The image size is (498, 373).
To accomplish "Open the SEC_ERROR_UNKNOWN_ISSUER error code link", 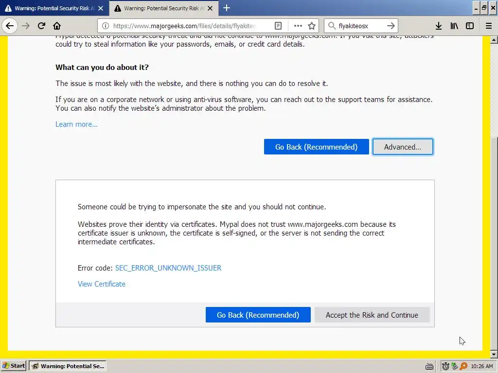I will point(168,268).
